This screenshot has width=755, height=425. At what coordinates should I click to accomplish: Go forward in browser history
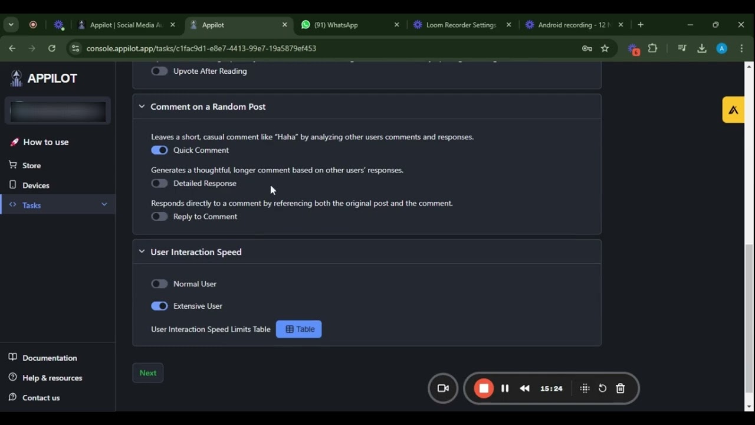click(32, 48)
